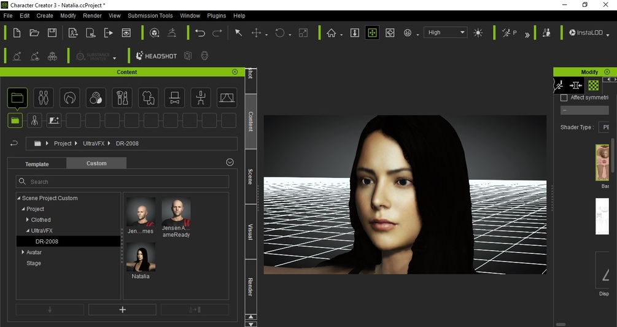Screen dimensions: 617x327
Task: Open the Cloth shirt and pants category
Action: coord(149,98)
